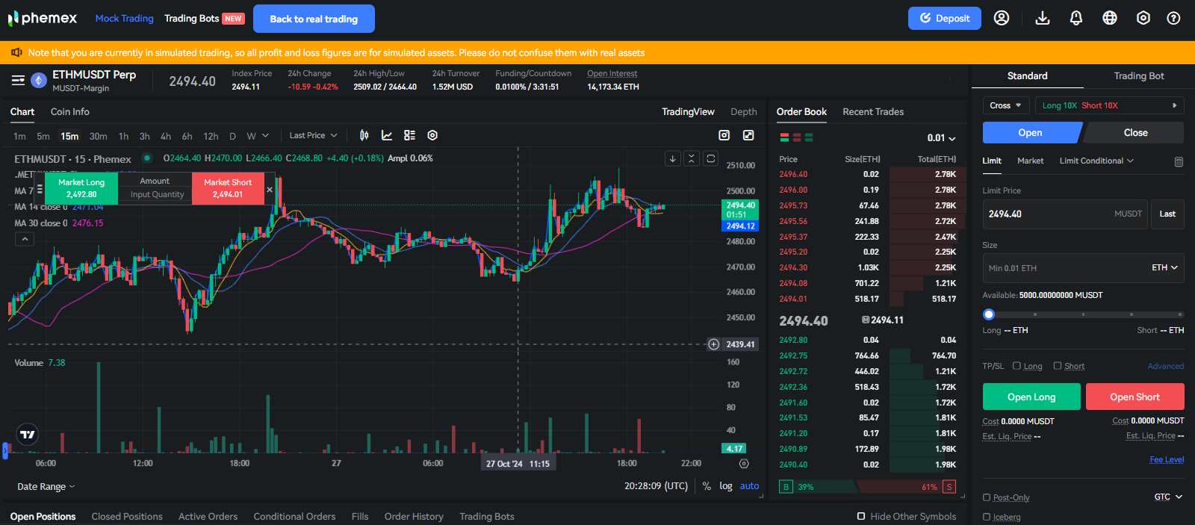Open the Recent Trades tab
The height and width of the screenshot is (525, 1195).
[x=873, y=111]
